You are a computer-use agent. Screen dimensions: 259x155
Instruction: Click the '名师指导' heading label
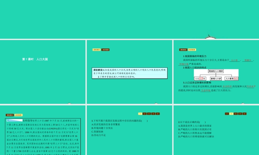(x=27, y=121)
